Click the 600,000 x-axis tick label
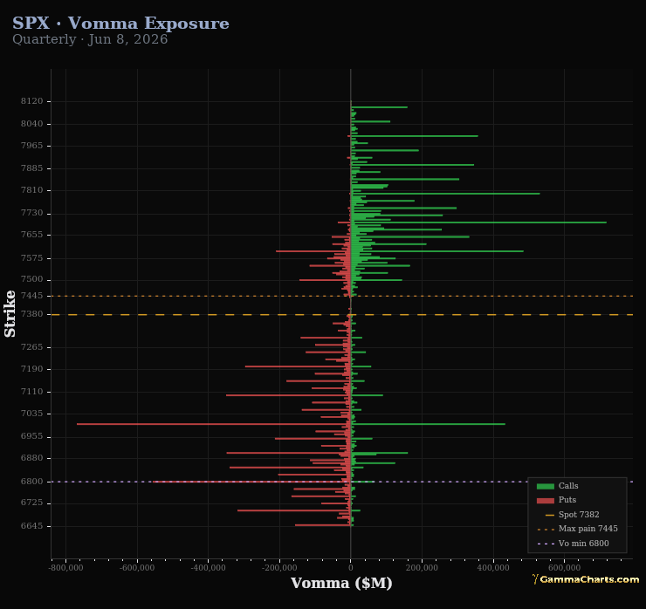Image resolution: width=646 pixels, height=609 pixels. click(565, 568)
